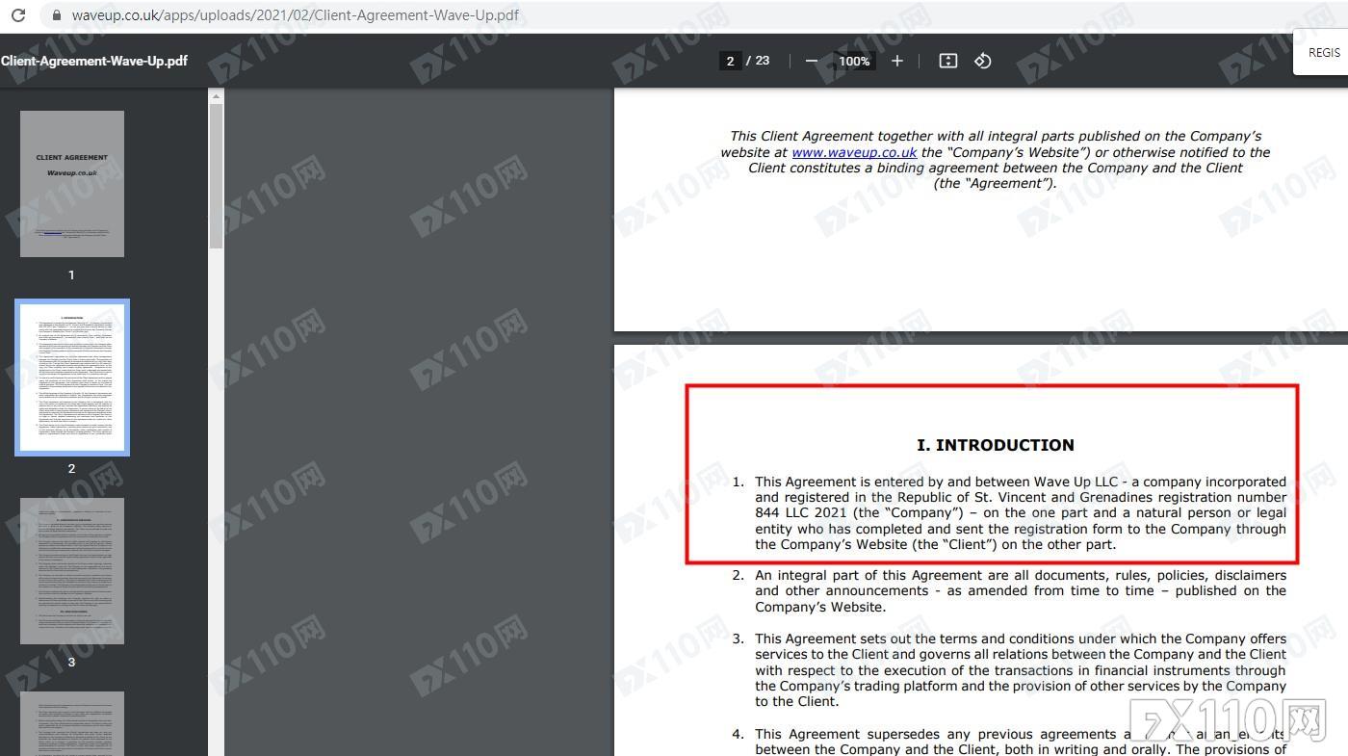The image size is (1348, 756).
Task: Click the lock icon beside the URL
Action: [56, 15]
